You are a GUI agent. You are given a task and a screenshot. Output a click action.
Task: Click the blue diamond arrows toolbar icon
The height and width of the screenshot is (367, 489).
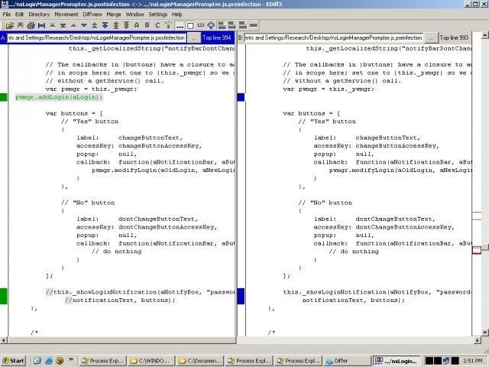(x=211, y=25)
